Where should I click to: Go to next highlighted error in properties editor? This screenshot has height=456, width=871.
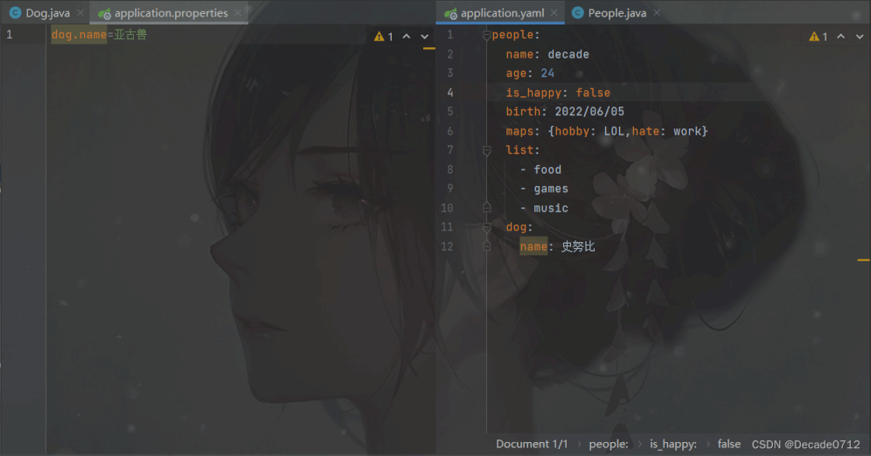(x=425, y=37)
